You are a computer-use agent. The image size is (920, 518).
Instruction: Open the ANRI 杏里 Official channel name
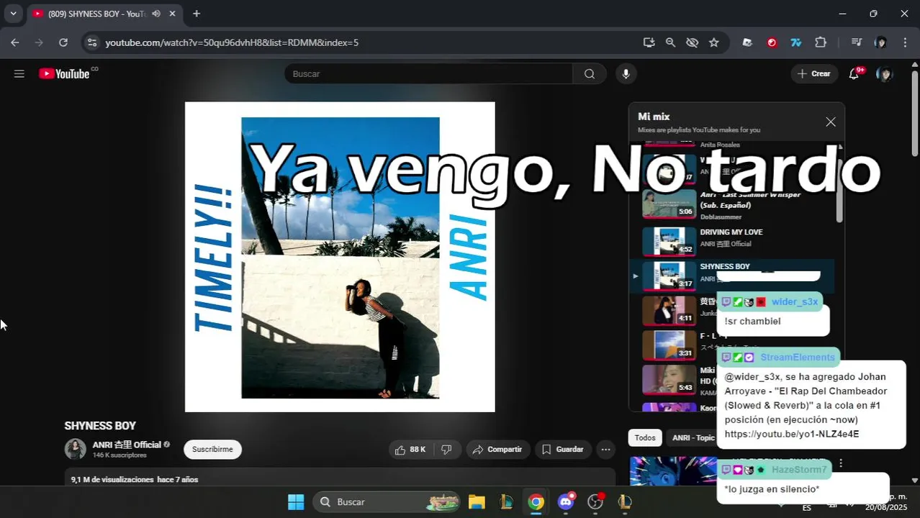[x=127, y=445]
